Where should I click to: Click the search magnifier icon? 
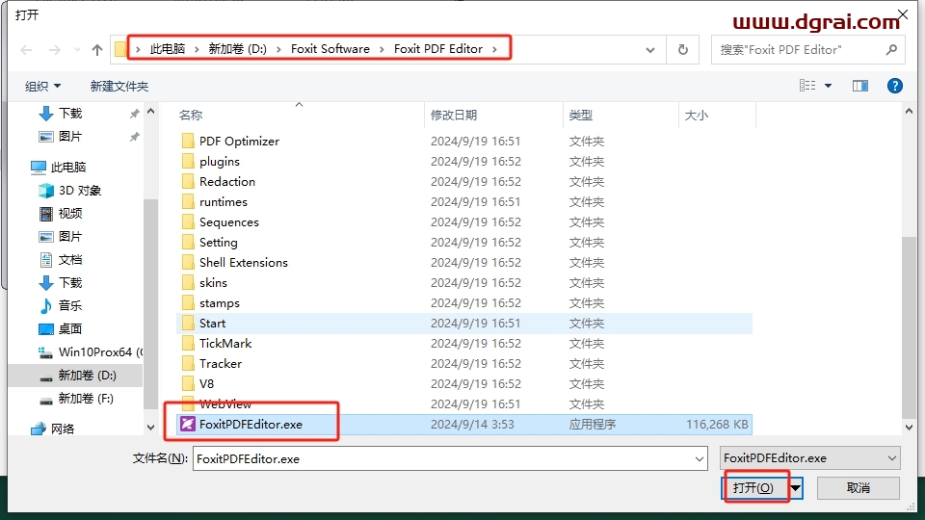click(891, 50)
